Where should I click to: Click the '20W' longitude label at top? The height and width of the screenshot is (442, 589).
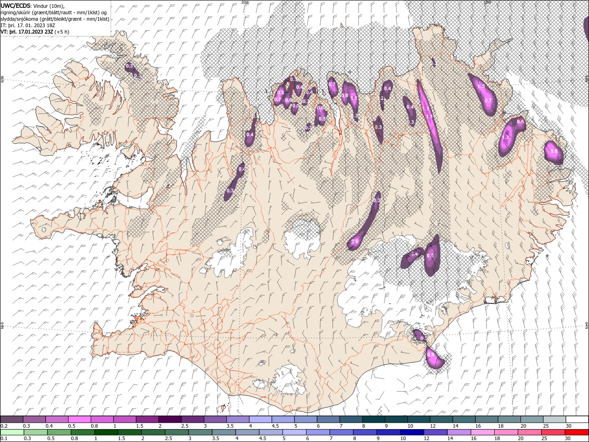(245, 2)
